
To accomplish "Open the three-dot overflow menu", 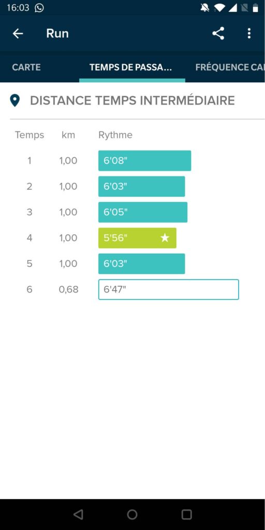I will [249, 33].
